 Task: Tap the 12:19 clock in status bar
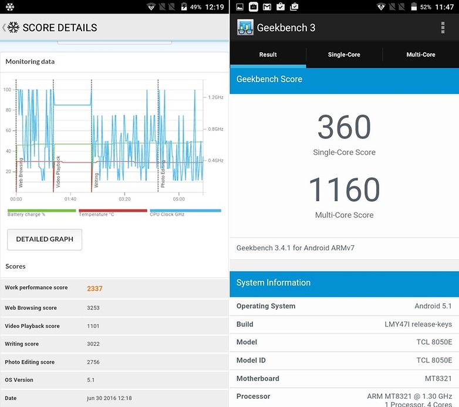pyautogui.click(x=214, y=7)
